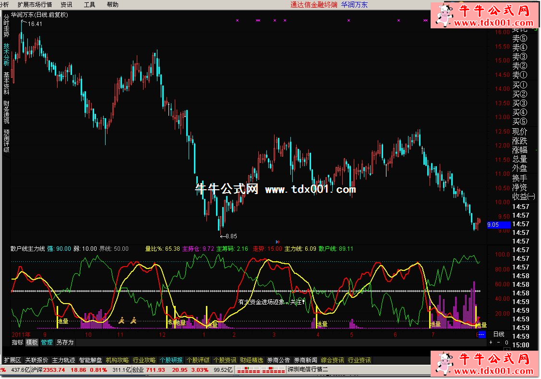Click the red signal bars icon in status bar
Image resolution: width=541 pixels, height=379 pixels.
(261, 370)
